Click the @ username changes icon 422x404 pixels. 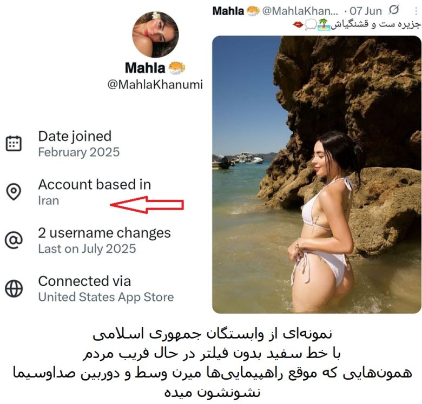pyautogui.click(x=14, y=240)
